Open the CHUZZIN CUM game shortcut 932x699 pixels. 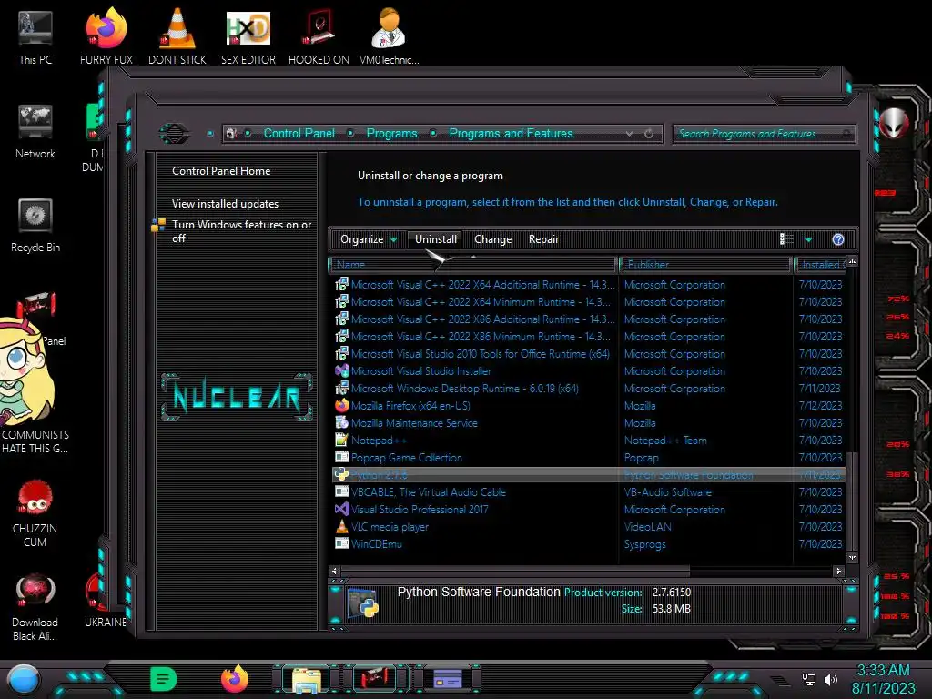click(x=35, y=514)
